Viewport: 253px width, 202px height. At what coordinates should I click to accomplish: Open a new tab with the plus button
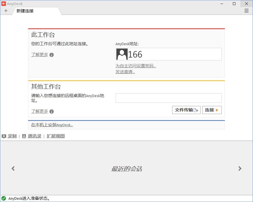click(6, 11)
